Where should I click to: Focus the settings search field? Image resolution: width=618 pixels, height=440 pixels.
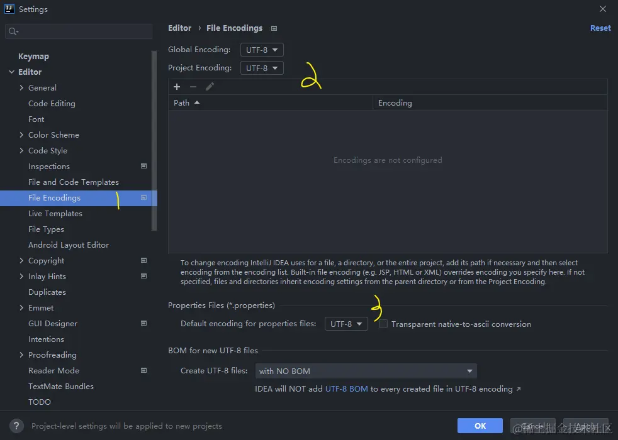79,31
